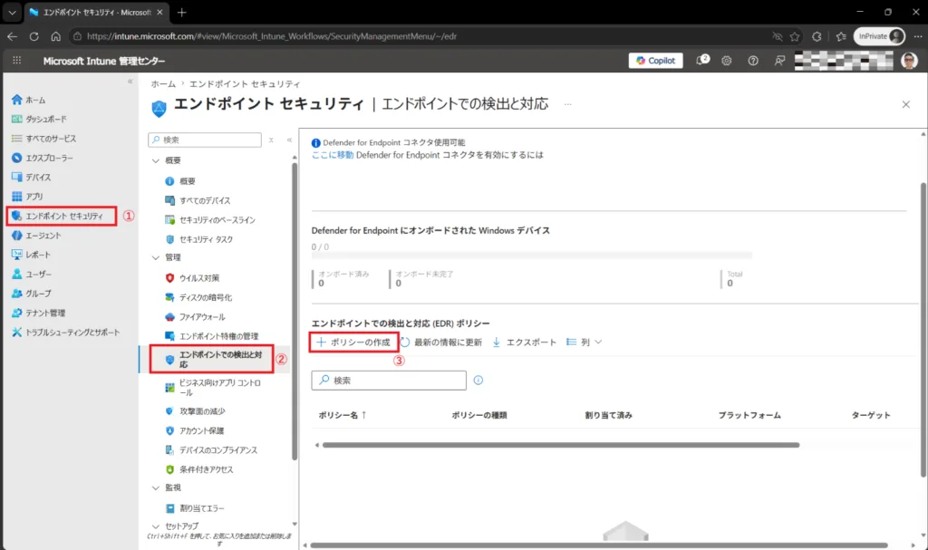Click 最新の情報に更新 to refresh the list
This screenshot has width=928, height=550.
[x=441, y=343]
